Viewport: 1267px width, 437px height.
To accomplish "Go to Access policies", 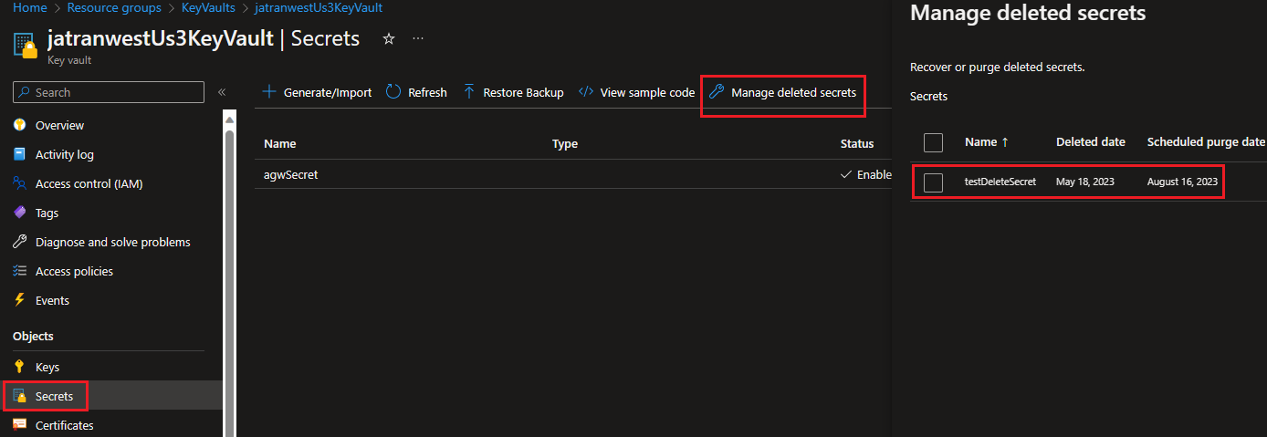I will click(x=74, y=271).
